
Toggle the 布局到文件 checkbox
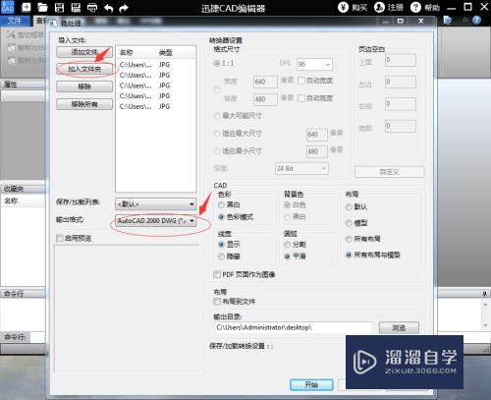tap(217, 302)
